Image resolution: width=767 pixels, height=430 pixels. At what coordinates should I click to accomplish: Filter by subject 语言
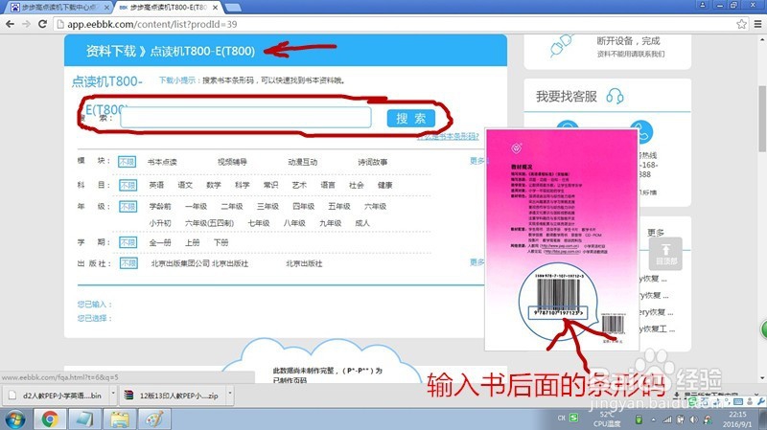tap(328, 185)
